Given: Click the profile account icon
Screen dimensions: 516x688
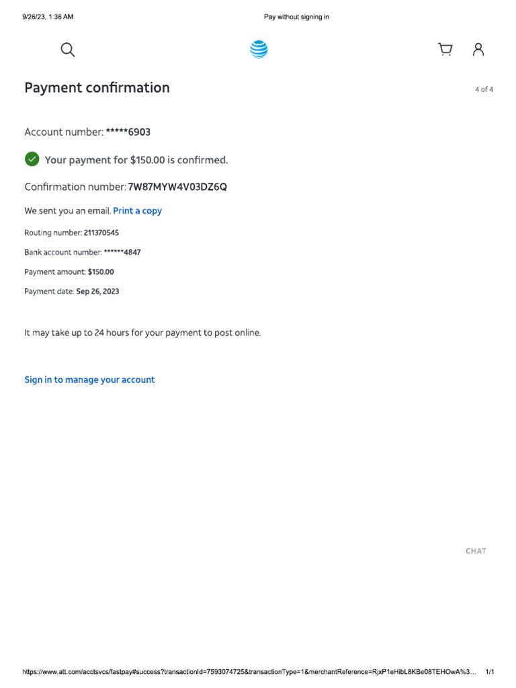Looking at the screenshot, I should pyautogui.click(x=478, y=50).
